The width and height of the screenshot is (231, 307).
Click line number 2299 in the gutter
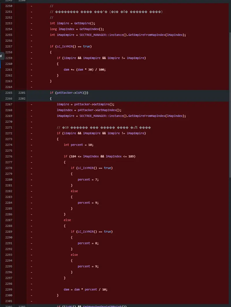coord(9,289)
